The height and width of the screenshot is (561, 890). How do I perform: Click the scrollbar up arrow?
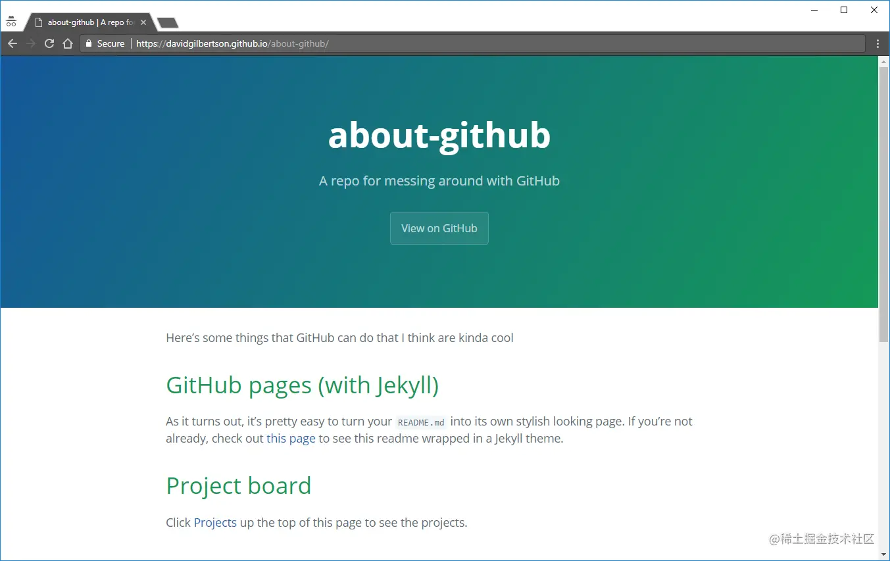click(884, 61)
